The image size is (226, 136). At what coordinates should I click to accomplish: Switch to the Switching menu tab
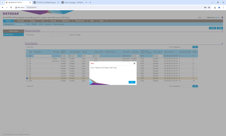point(20,21)
